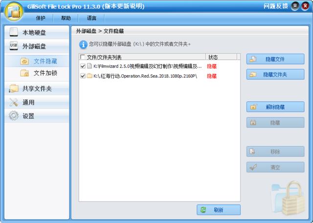
Task: Uncheck the 红海行动 folder checkbox
Action: [x=83, y=76]
